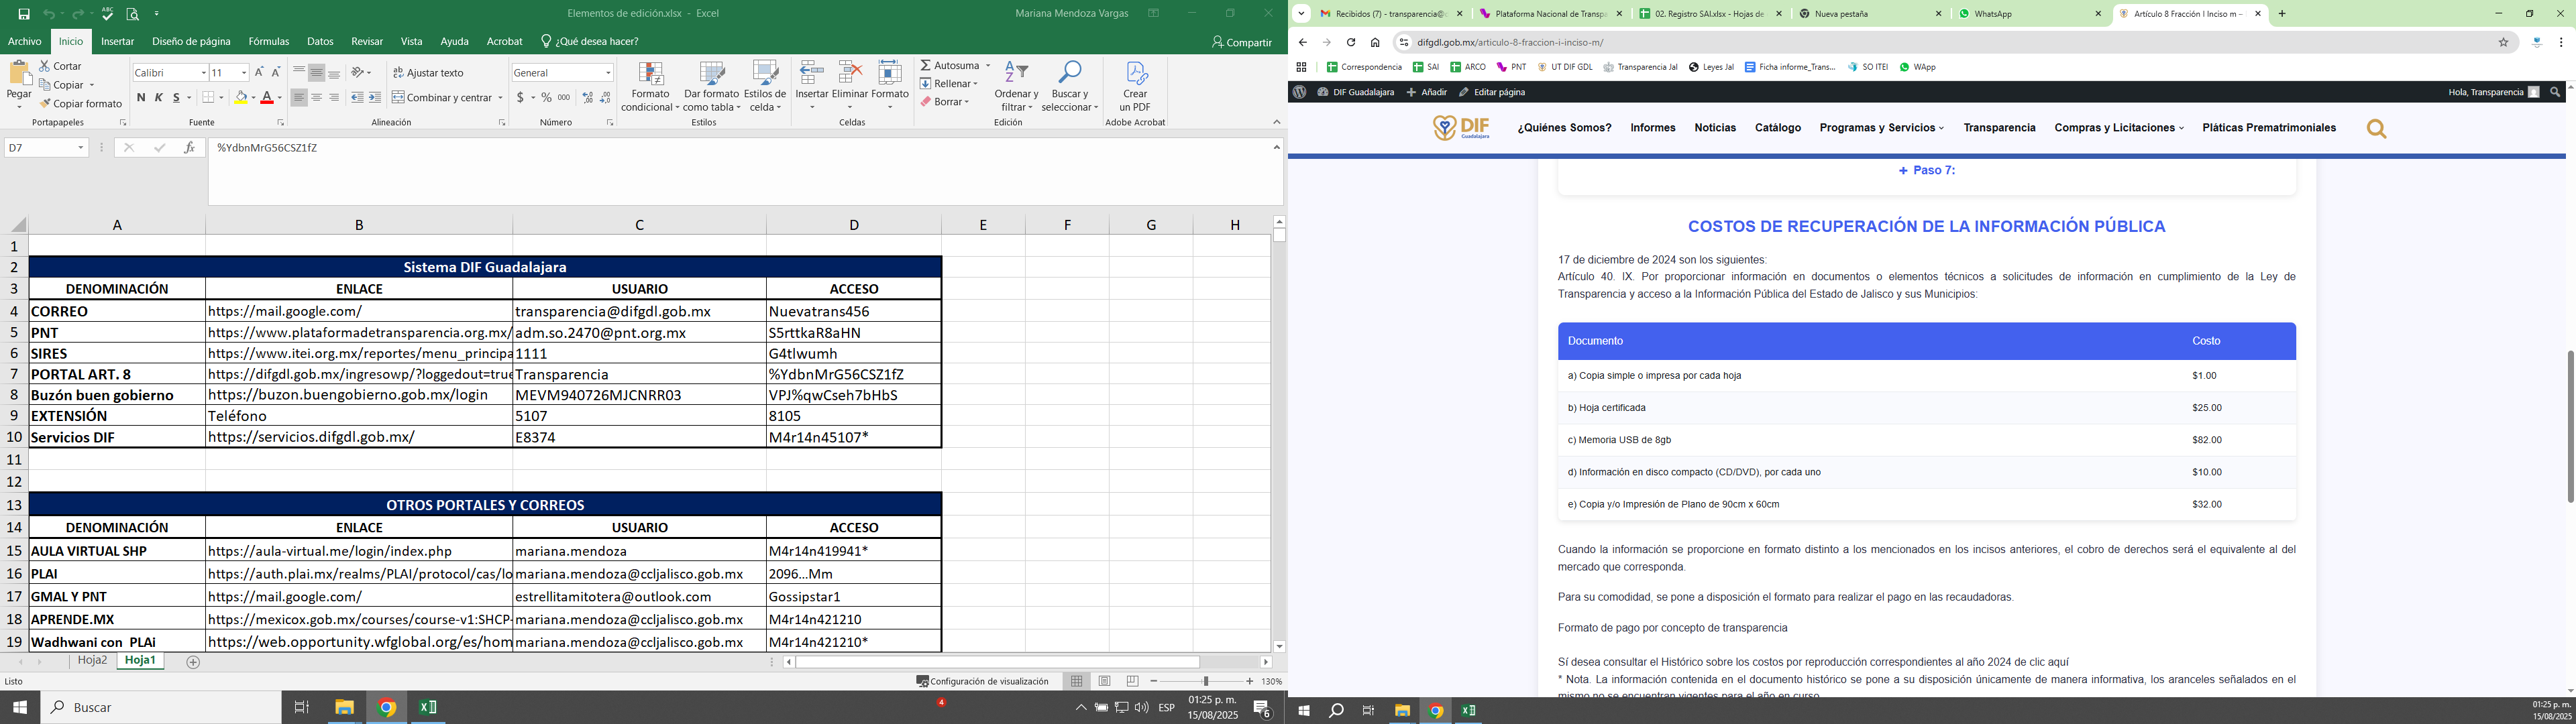Toggle bold (N) formatting

[x=141, y=98]
